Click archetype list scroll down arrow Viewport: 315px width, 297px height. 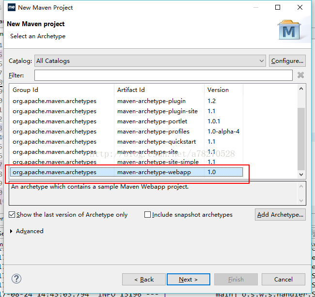pos(301,175)
